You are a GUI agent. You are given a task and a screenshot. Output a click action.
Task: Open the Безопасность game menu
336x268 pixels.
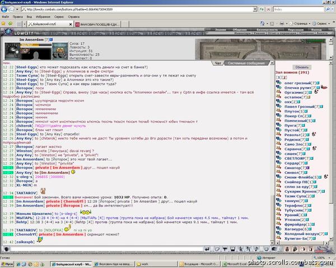pos(267,30)
